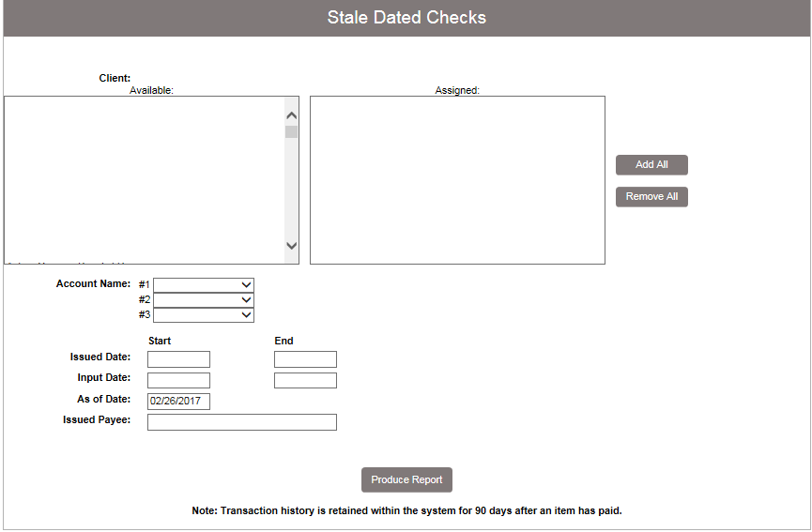
Task: Open the Account Name #3 dropdown
Action: point(204,315)
